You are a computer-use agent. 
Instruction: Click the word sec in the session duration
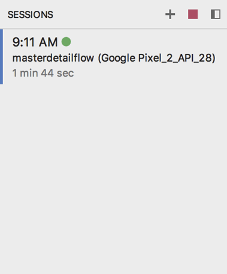point(65,73)
